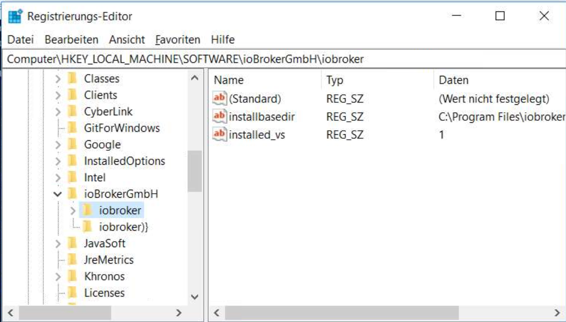This screenshot has height=322, width=566.
Task: Open the Favoriten menu
Action: (178, 39)
